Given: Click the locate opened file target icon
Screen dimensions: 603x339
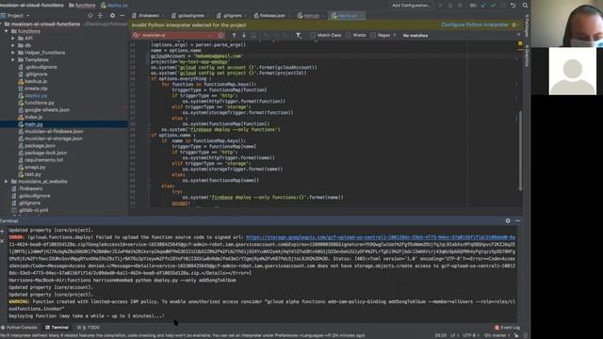Looking at the screenshot, I should (90, 16).
